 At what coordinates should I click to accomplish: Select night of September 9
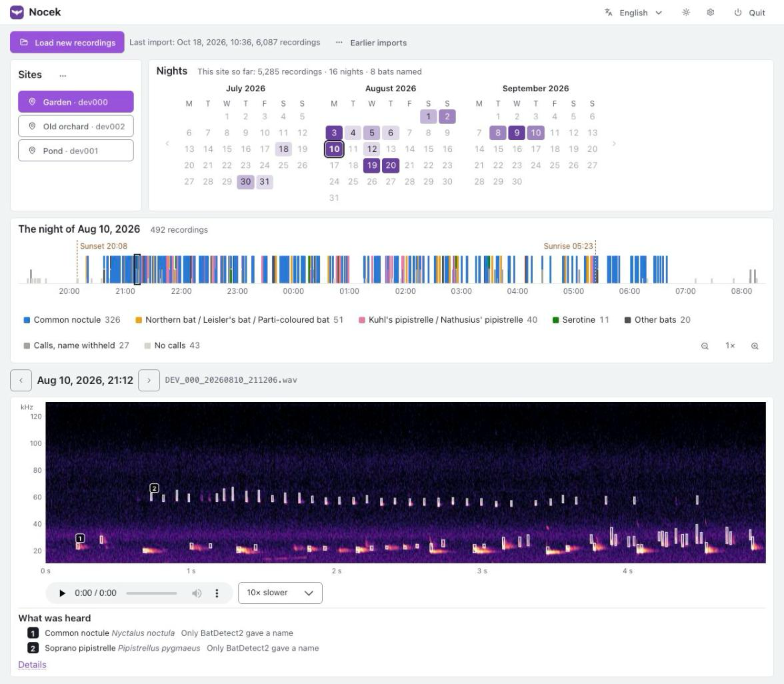pos(517,133)
